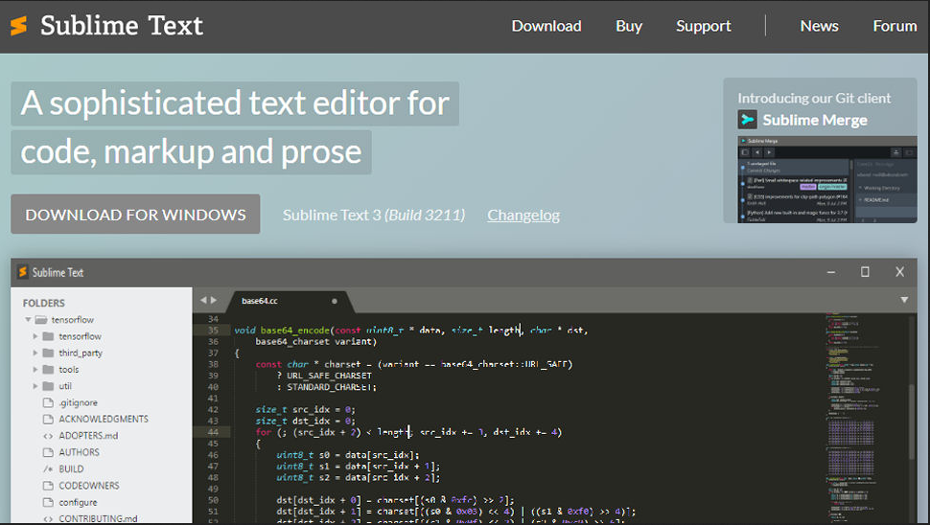Open the configure file entry

click(78, 502)
